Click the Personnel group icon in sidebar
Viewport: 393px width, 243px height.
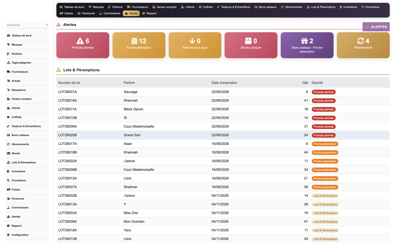click(8, 199)
